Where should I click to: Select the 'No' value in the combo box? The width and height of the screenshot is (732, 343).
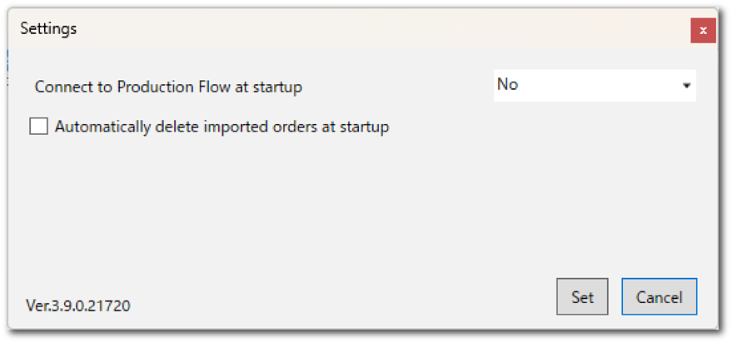click(508, 85)
